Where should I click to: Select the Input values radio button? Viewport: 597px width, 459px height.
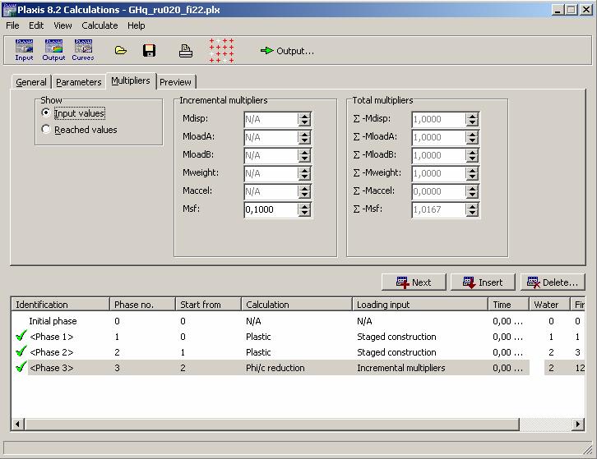(x=46, y=113)
